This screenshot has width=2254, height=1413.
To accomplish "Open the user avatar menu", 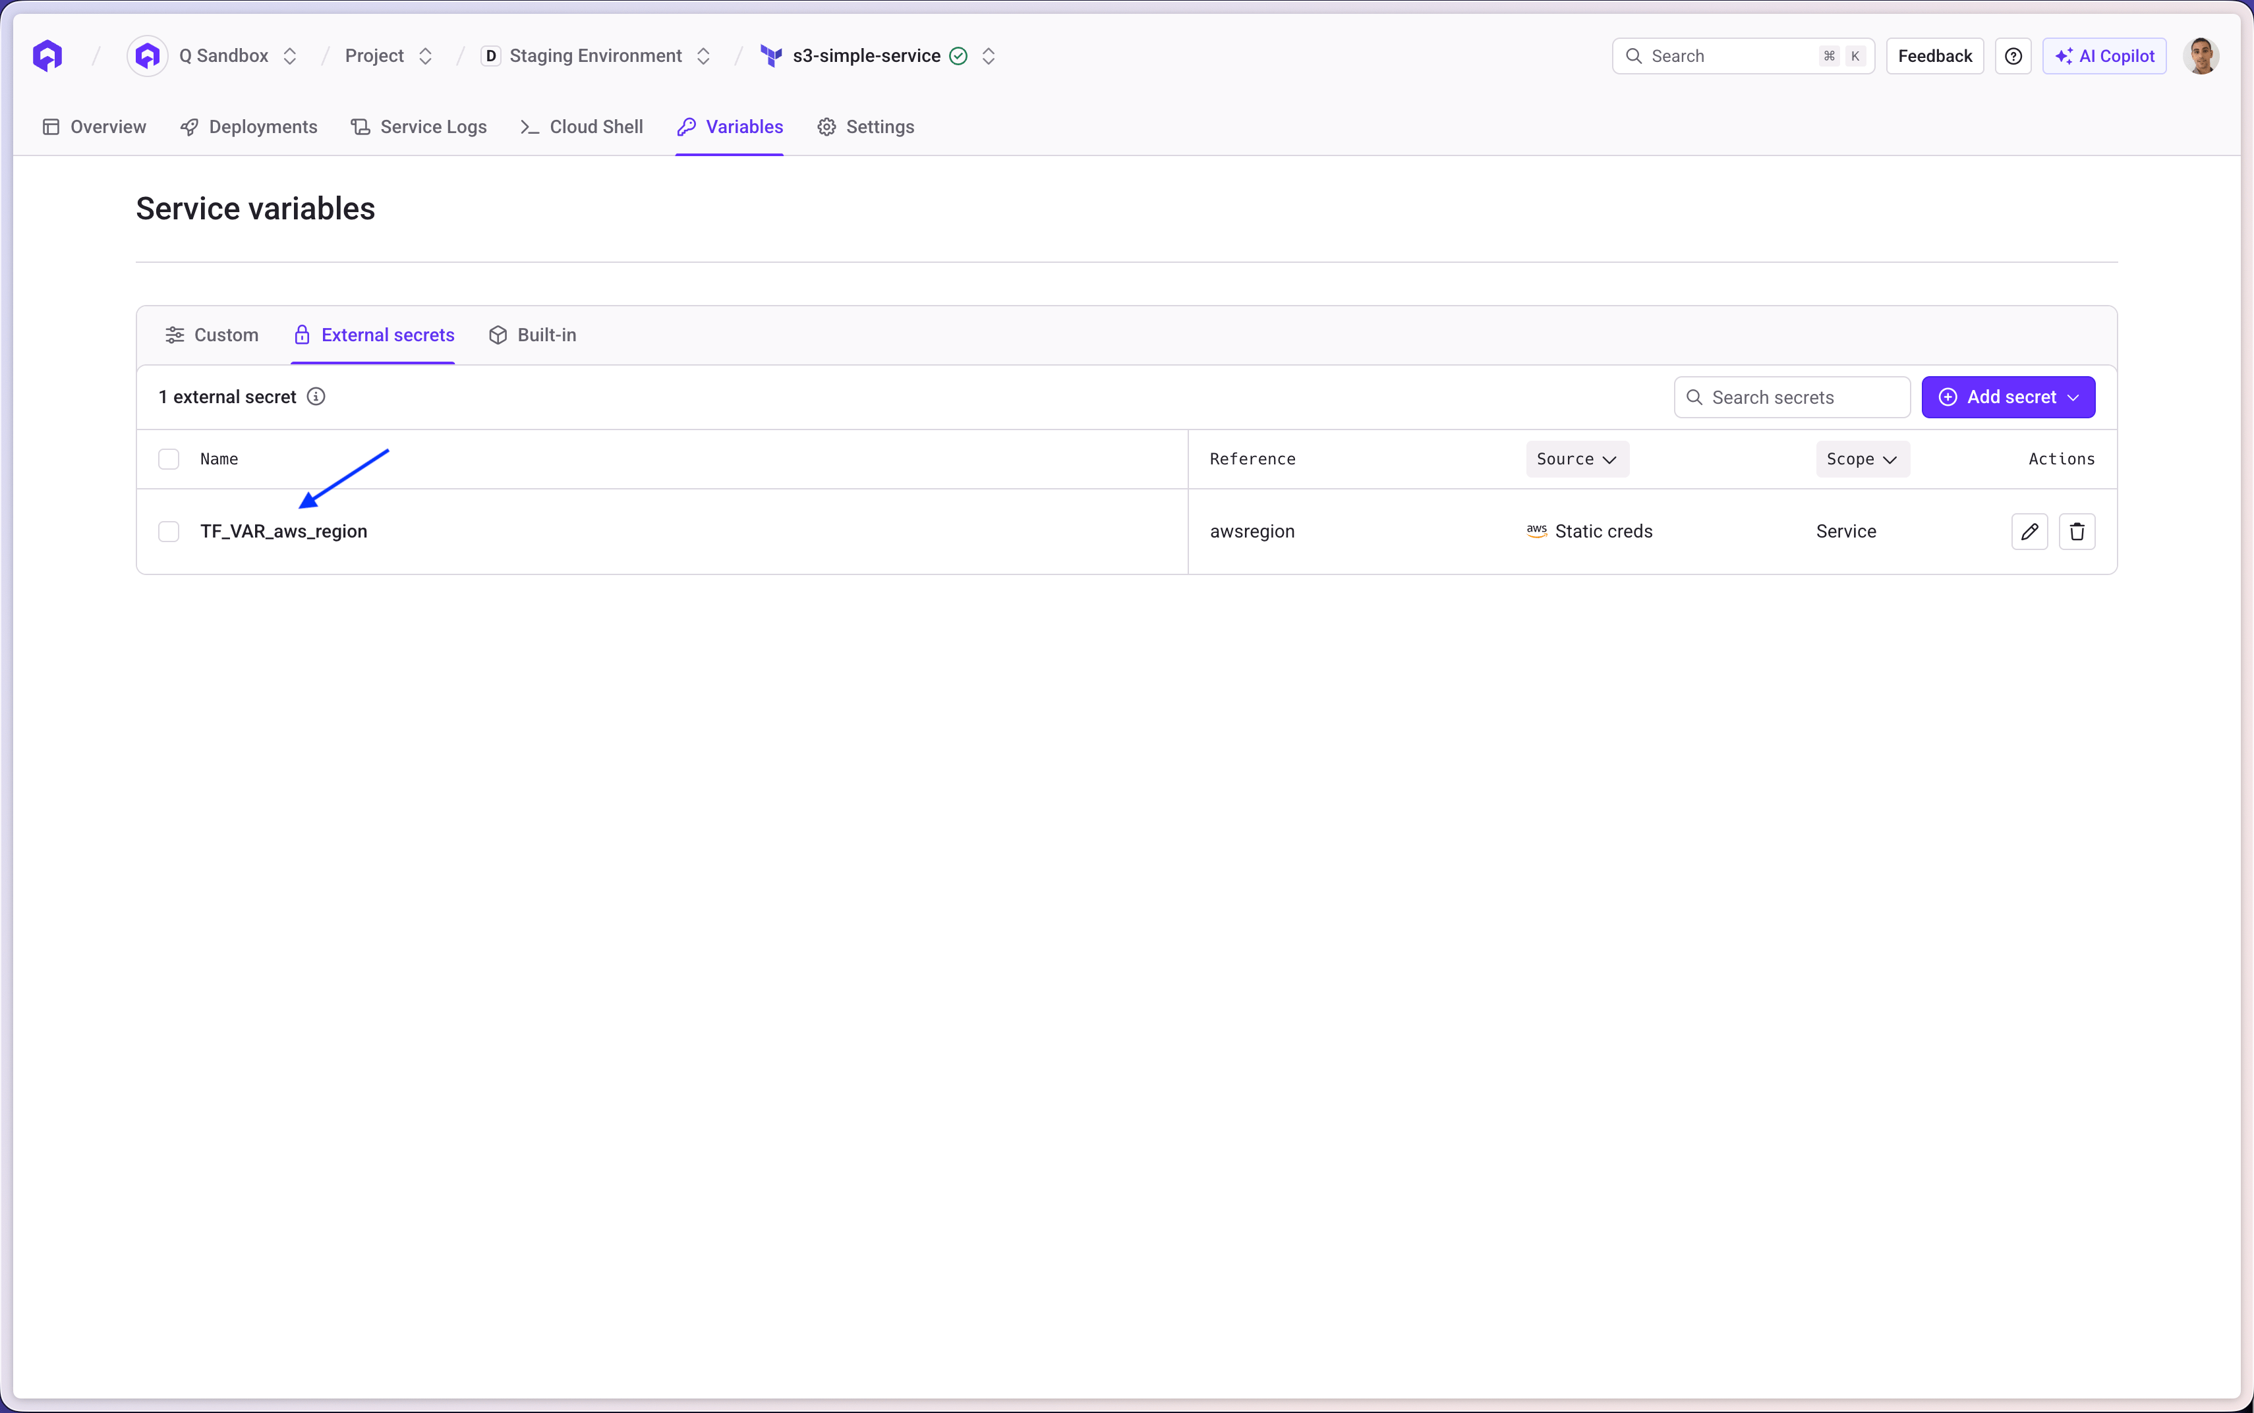I will tap(2201, 56).
